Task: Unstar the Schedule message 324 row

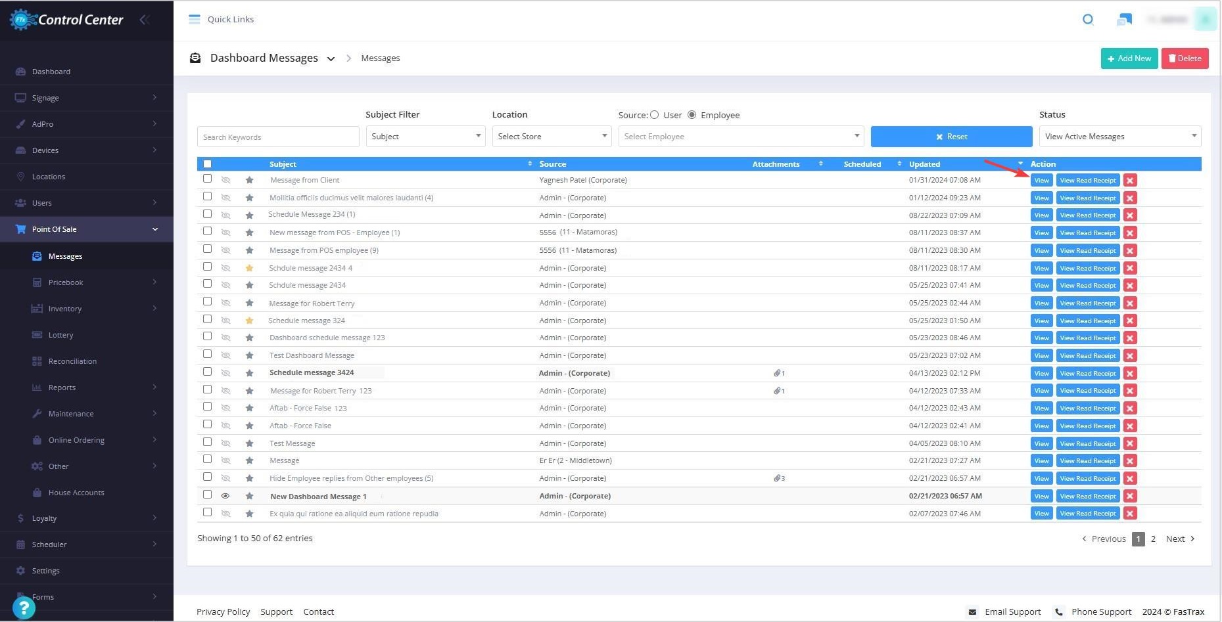Action: 249,321
